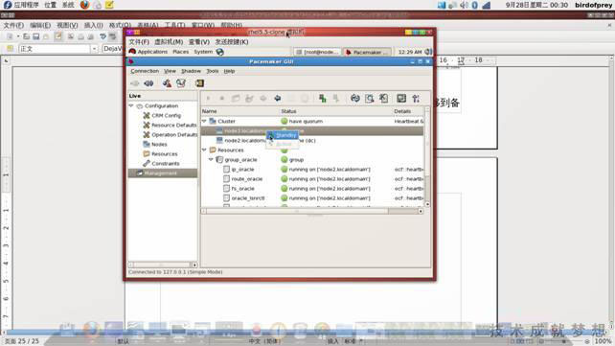Viewport: 615px width, 346px height.
Task: Click the greyed stop resource icon
Action: [x=222, y=98]
